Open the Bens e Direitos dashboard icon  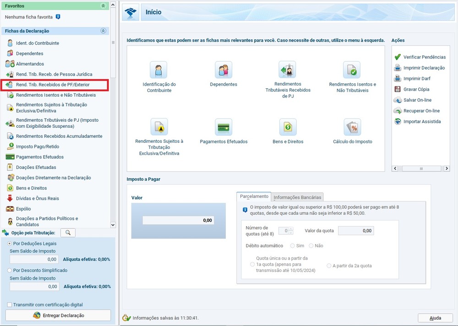coord(288,127)
